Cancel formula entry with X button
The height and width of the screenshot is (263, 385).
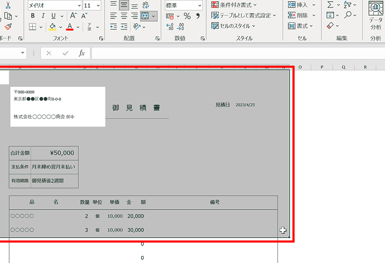(49, 53)
